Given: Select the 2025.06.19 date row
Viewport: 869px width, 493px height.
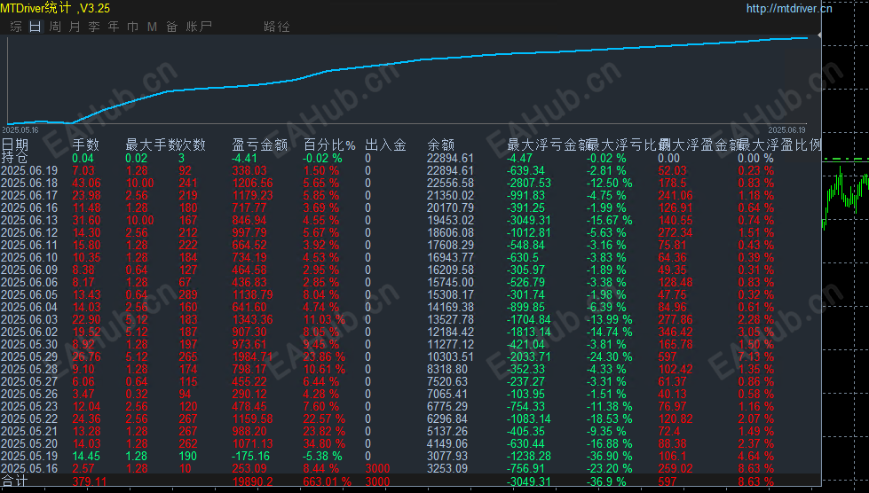Looking at the screenshot, I should [x=29, y=170].
